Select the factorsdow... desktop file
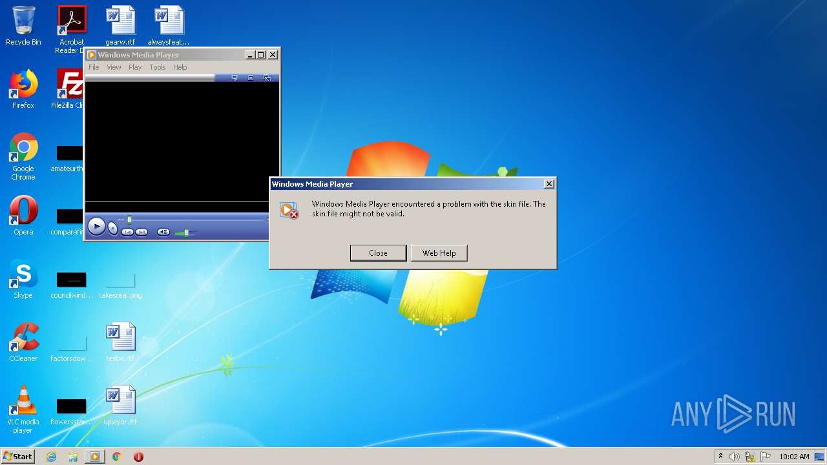The height and width of the screenshot is (465, 827). click(x=72, y=349)
